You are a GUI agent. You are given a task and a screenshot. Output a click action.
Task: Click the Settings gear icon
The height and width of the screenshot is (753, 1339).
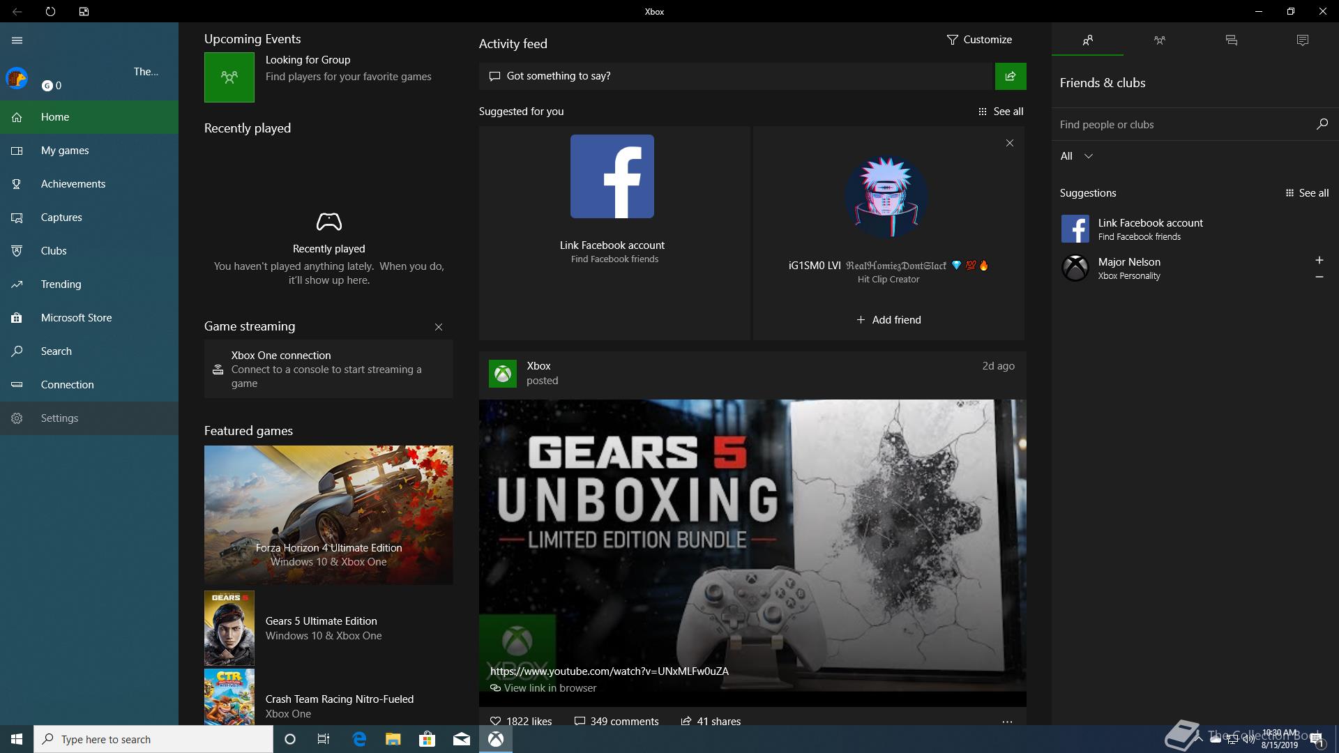coord(17,418)
